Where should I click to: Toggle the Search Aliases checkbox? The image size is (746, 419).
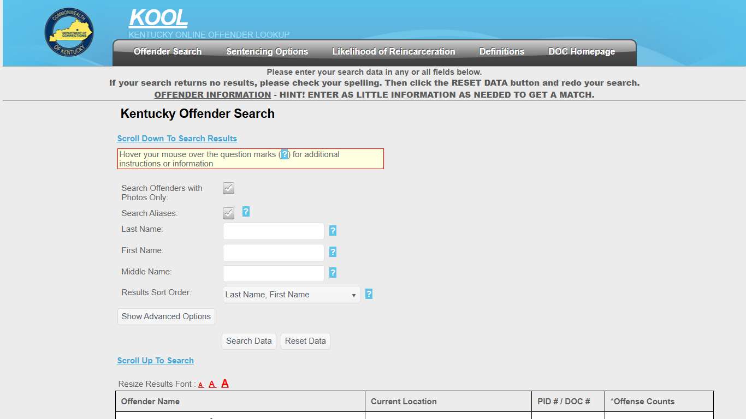228,213
